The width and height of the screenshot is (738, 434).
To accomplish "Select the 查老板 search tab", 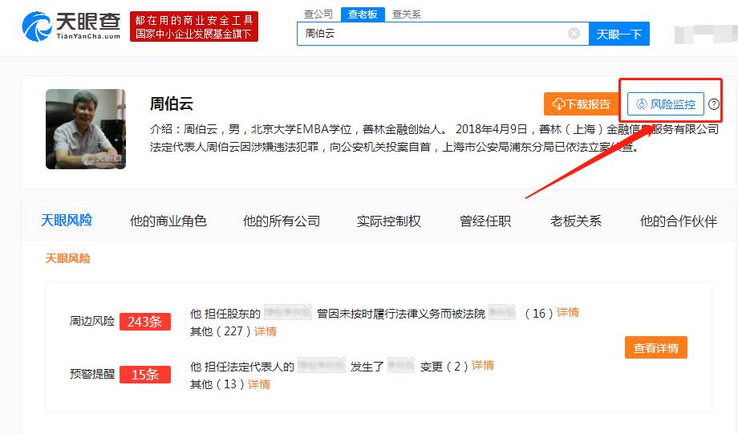I will 363,14.
